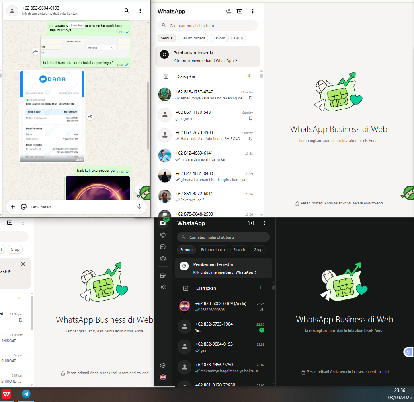Select Grup filter in light WhatsApp
The height and width of the screenshot is (402, 414).
238,38
